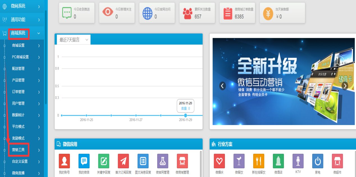Click the 微商城订单数量 stat card
The image size is (356, 177).
pos(238,13)
